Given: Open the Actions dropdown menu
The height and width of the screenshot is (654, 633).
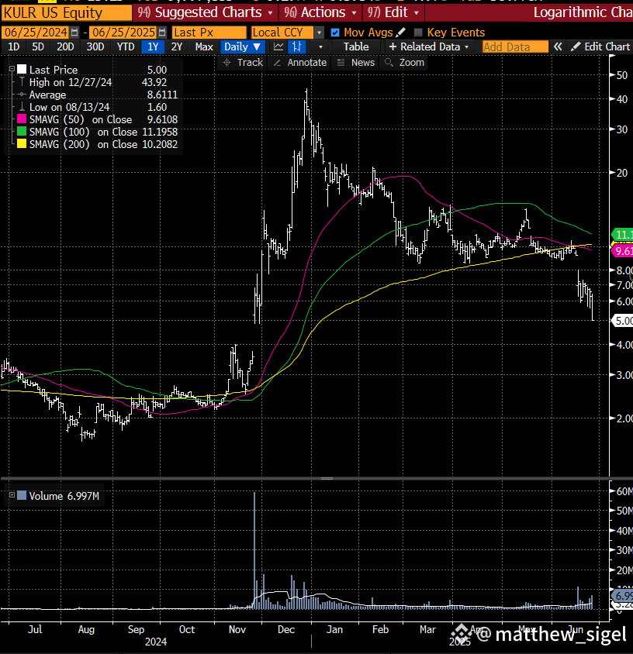Looking at the screenshot, I should click(320, 12).
